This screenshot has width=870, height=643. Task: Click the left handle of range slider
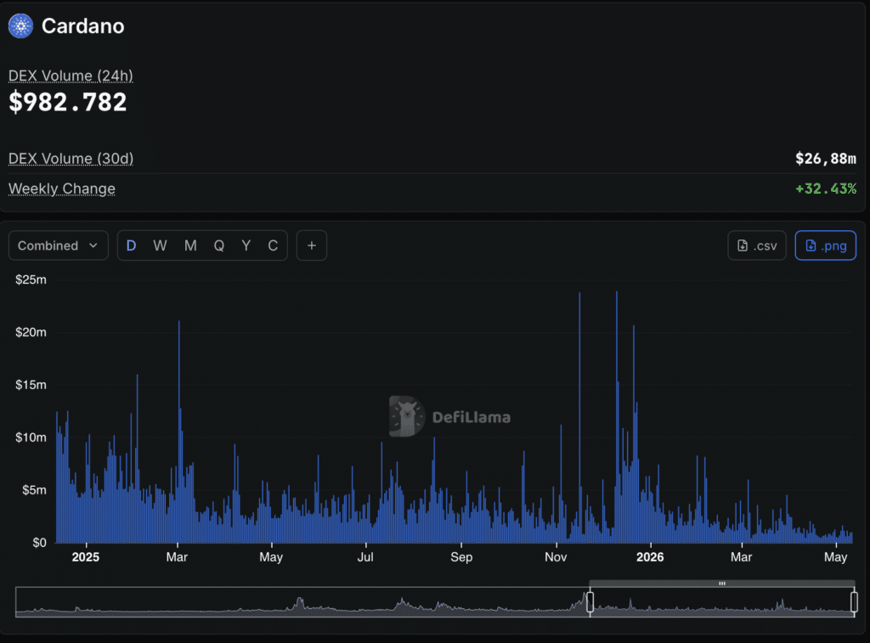[590, 602]
